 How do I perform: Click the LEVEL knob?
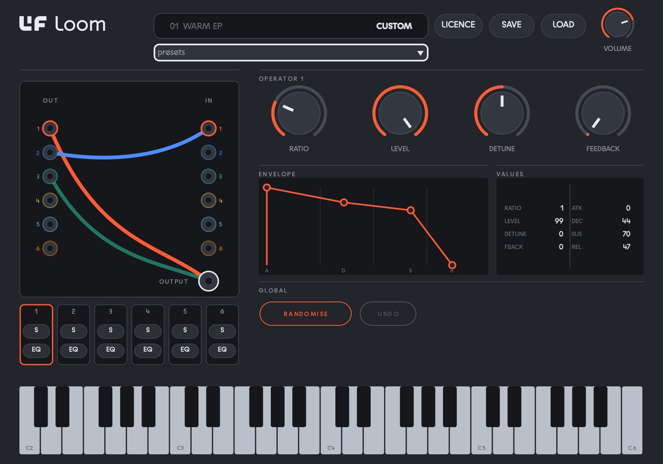click(x=400, y=113)
